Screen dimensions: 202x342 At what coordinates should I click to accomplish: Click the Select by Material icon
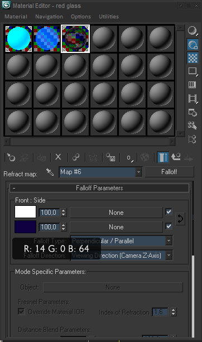coord(193,126)
